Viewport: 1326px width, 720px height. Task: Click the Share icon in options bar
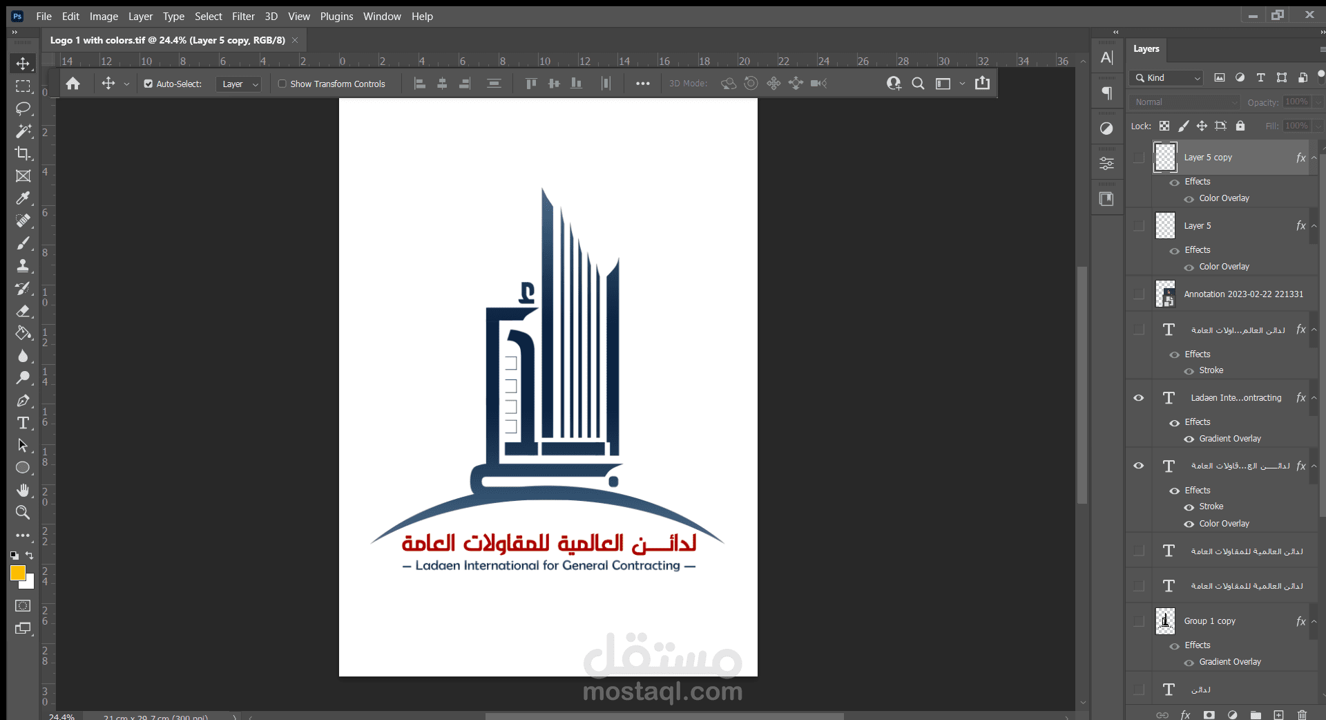tap(982, 83)
